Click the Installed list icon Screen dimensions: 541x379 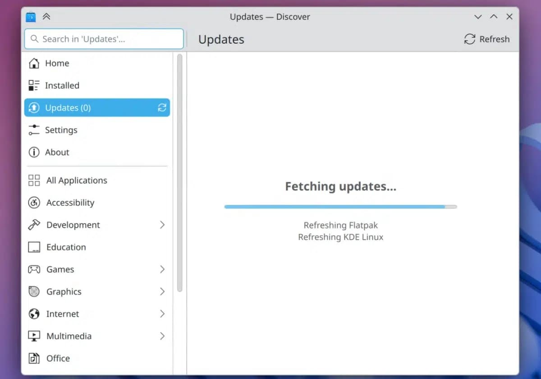click(34, 85)
